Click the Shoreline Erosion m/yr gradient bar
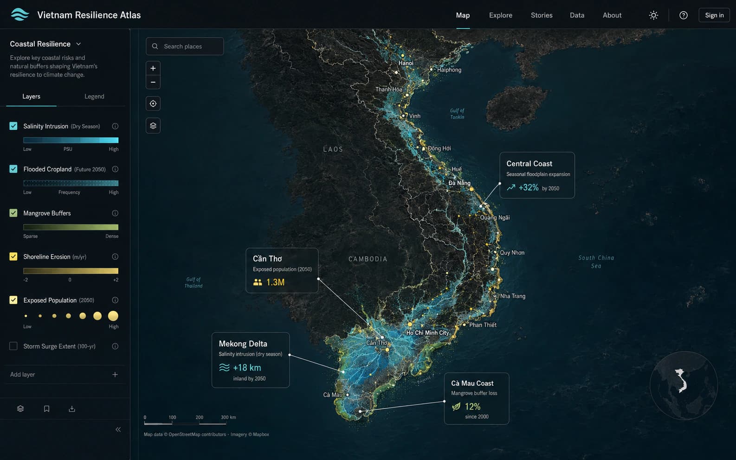The height and width of the screenshot is (460, 736). 71,271
